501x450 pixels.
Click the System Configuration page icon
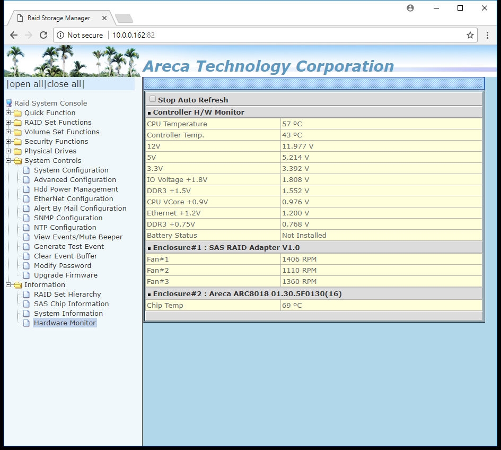click(x=27, y=170)
